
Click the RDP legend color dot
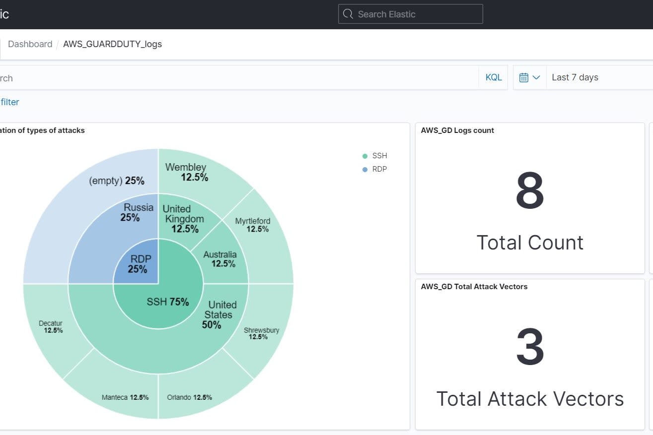click(365, 169)
